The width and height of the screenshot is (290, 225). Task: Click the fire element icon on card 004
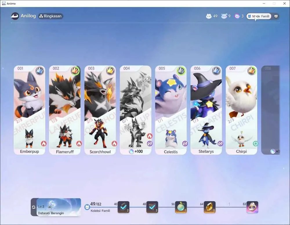click(150, 136)
